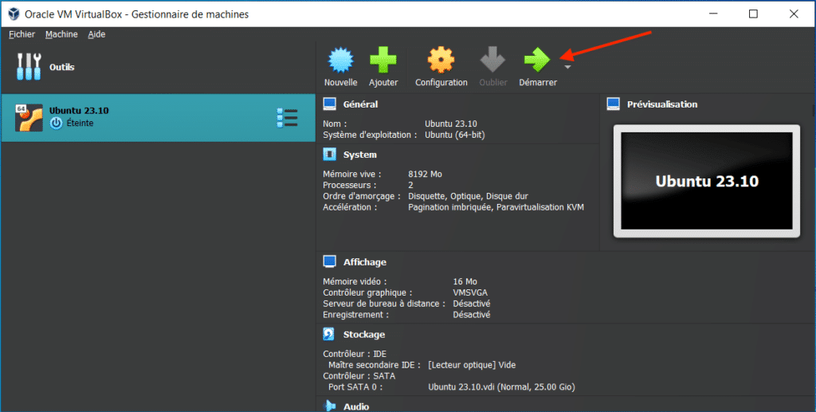Click the Contrôleur : SATA line
This screenshot has width=816, height=412.
pyautogui.click(x=359, y=376)
